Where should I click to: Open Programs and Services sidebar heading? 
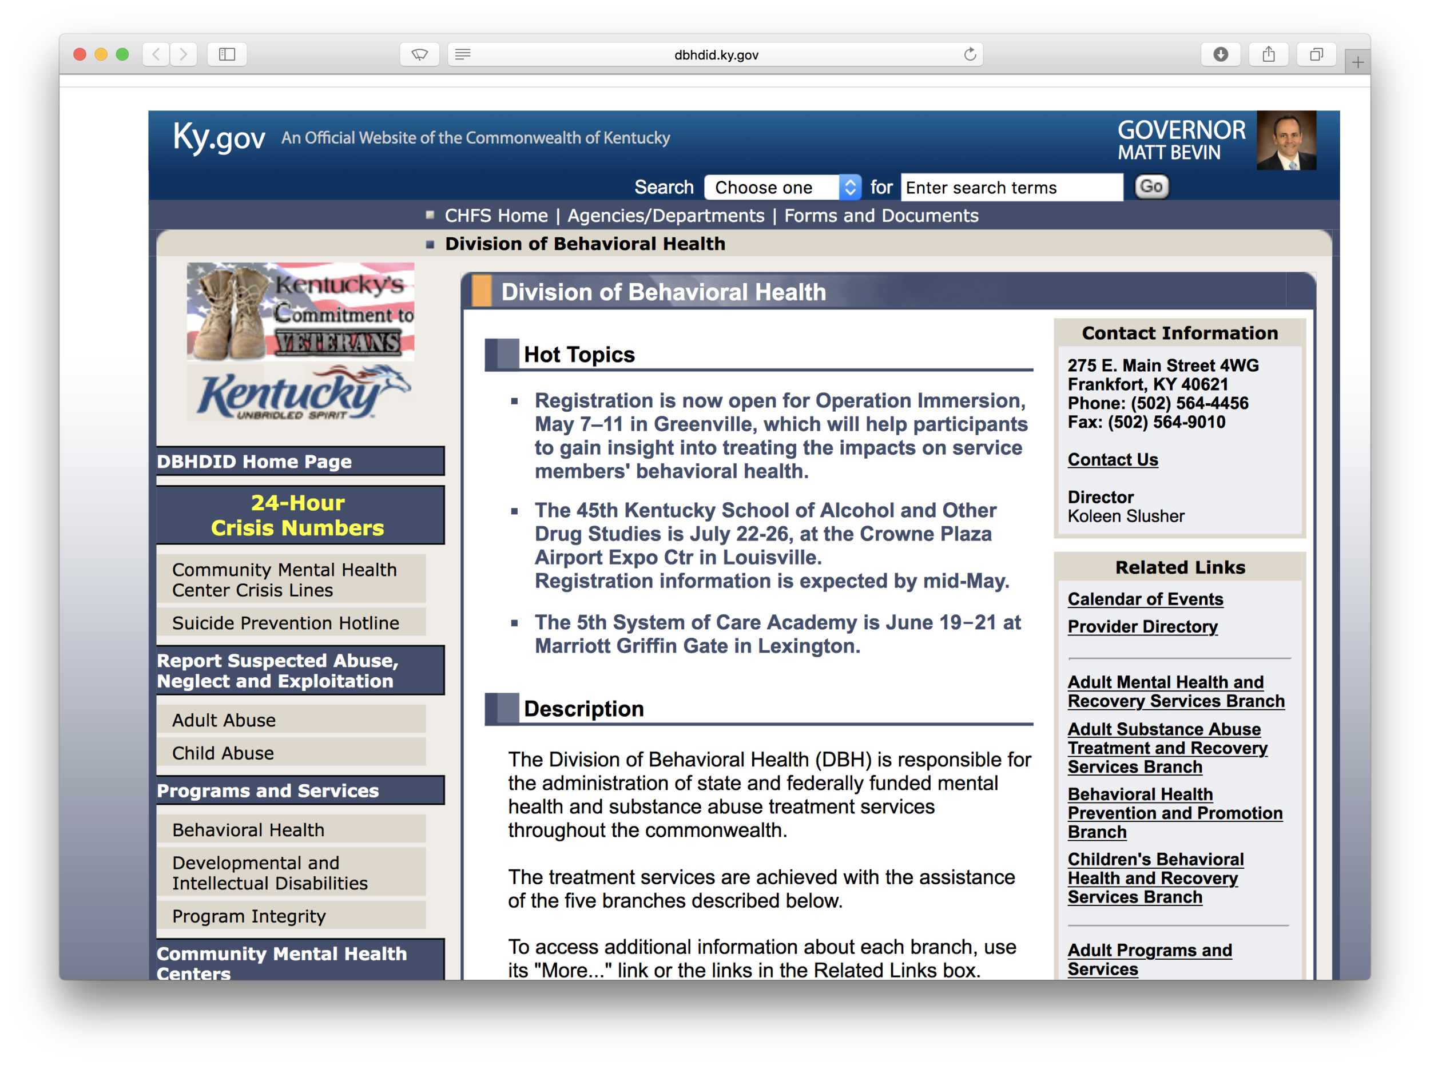[300, 790]
